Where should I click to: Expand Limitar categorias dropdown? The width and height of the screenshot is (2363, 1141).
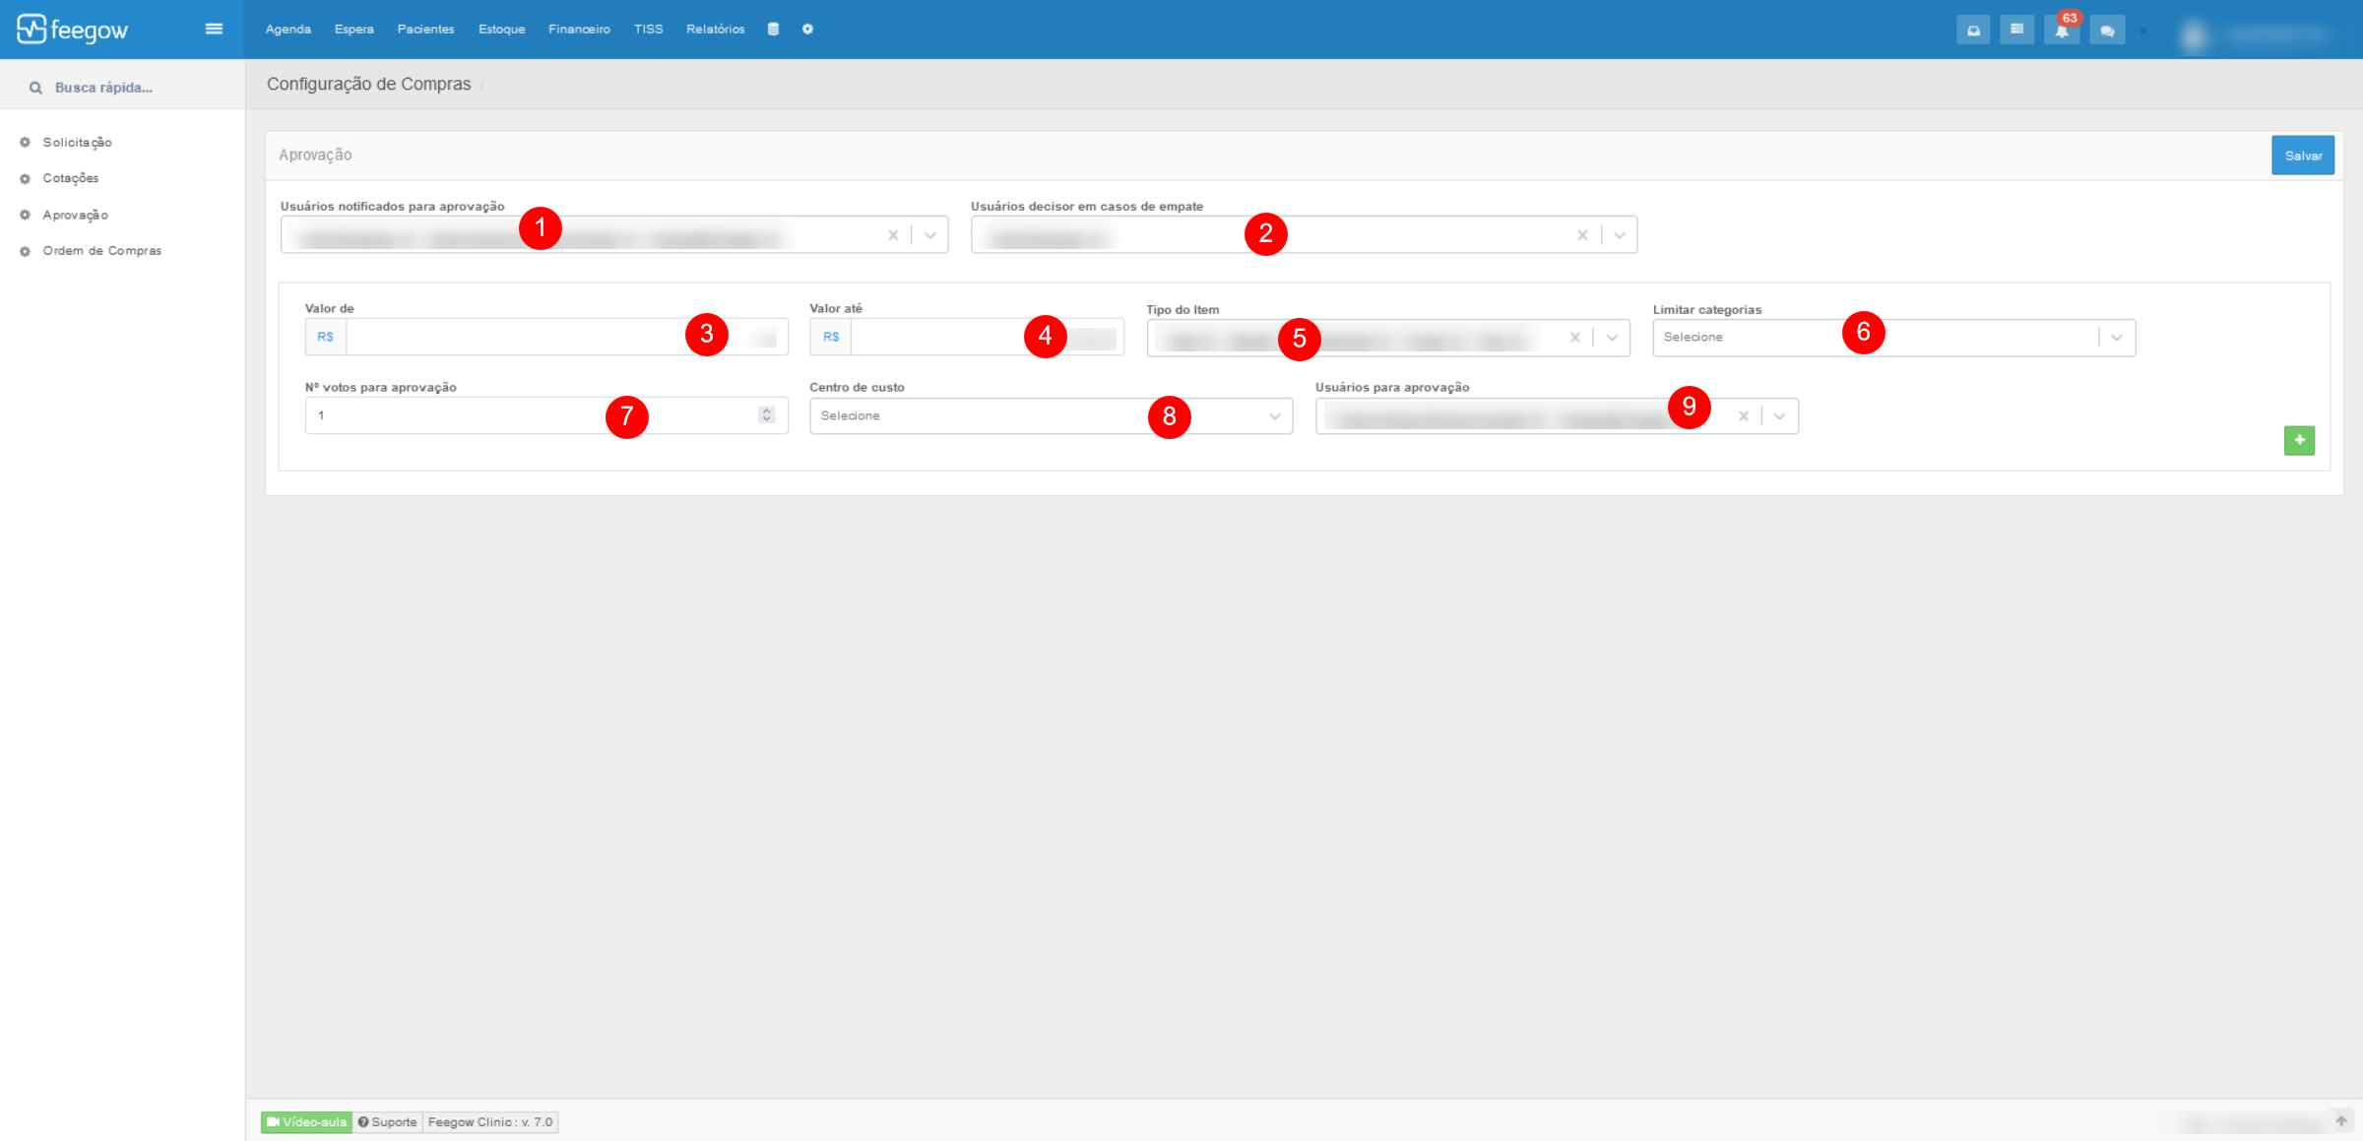(x=2116, y=338)
